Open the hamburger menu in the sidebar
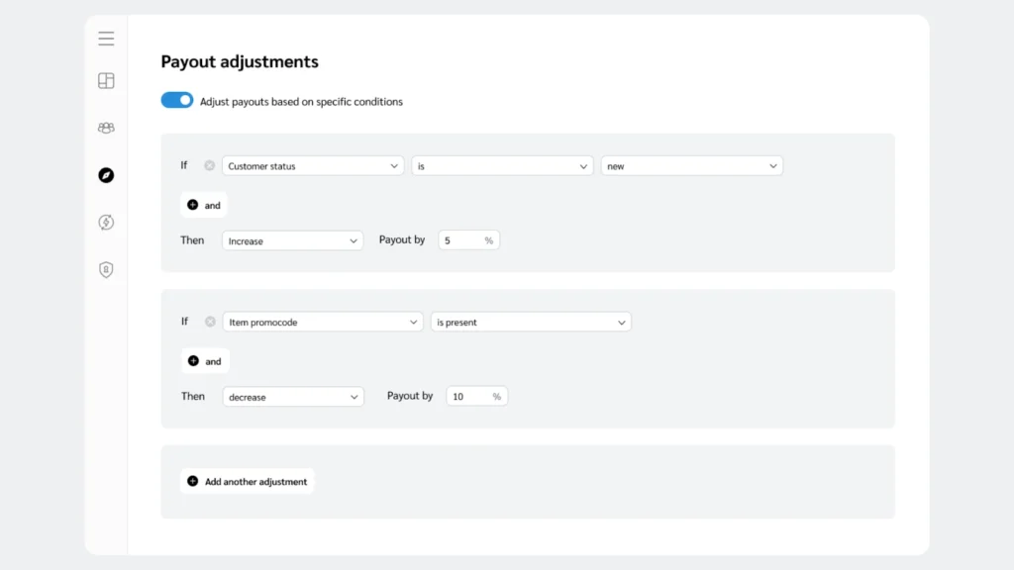This screenshot has width=1014, height=570. coord(106,38)
